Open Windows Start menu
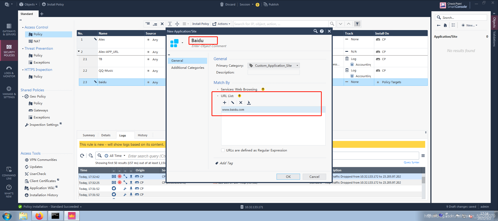The image size is (498, 221). (7, 216)
